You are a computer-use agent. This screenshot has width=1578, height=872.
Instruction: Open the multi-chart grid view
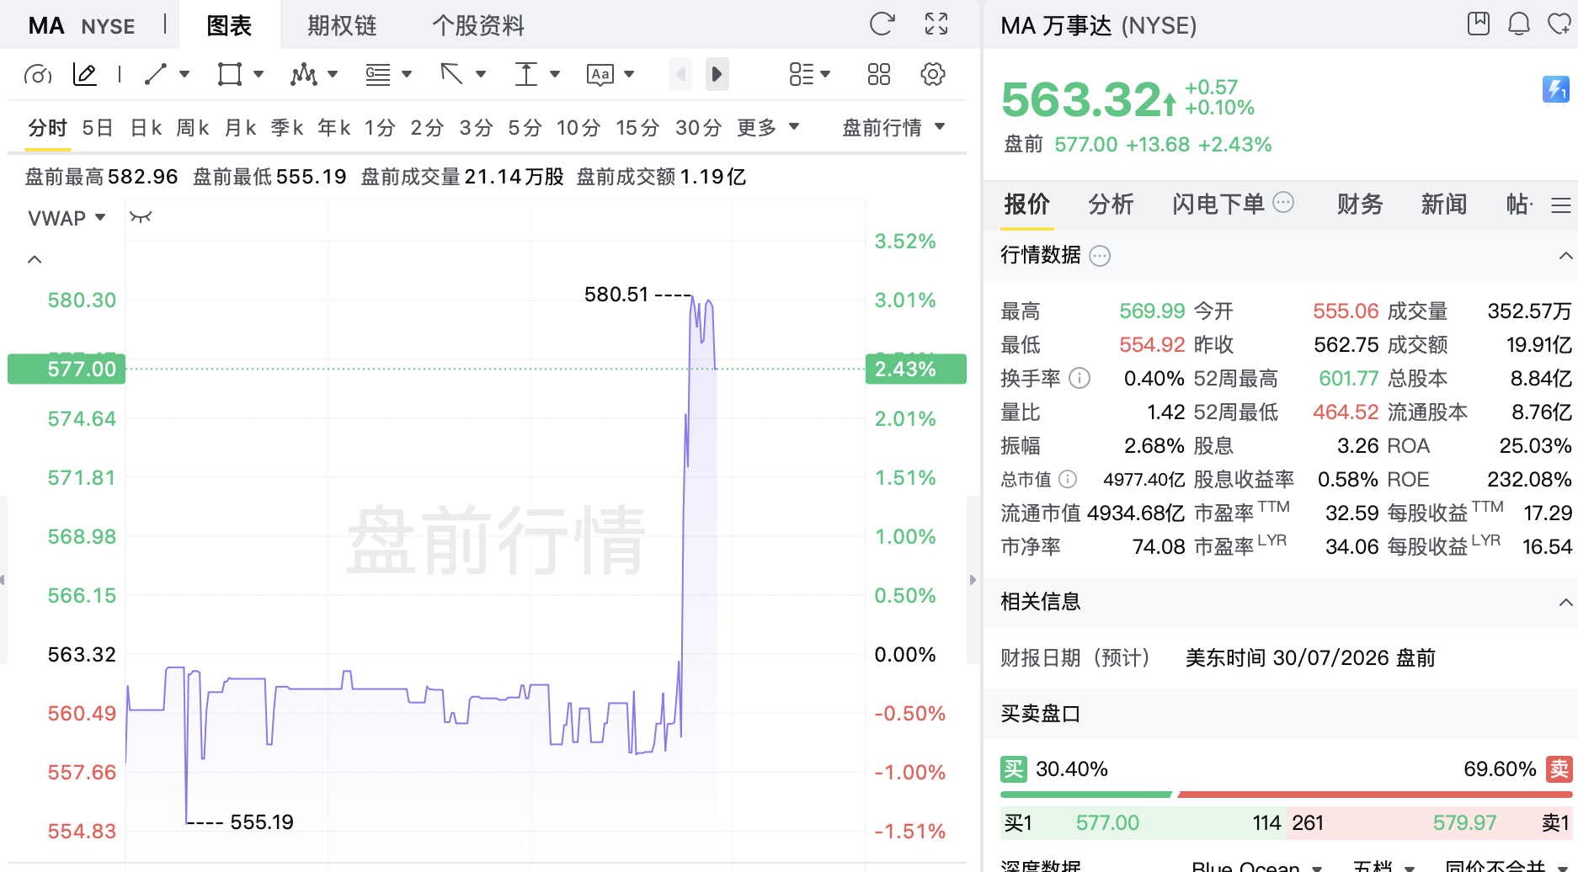[x=878, y=74]
